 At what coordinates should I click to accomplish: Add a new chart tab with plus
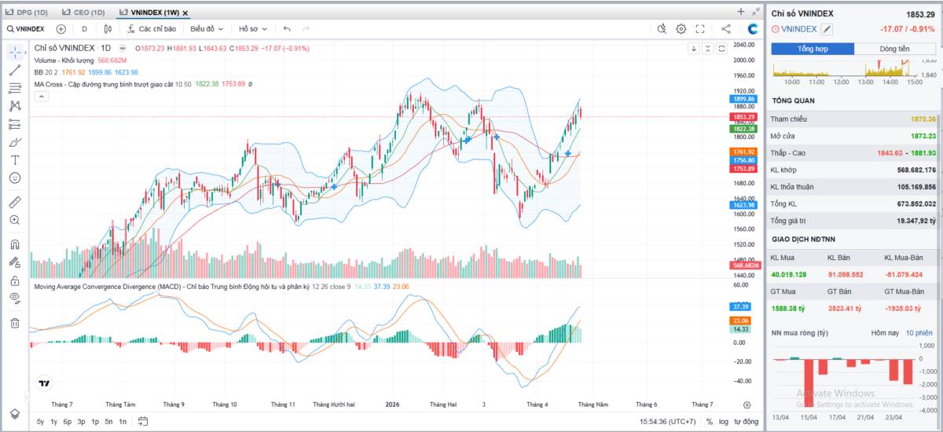click(x=740, y=12)
